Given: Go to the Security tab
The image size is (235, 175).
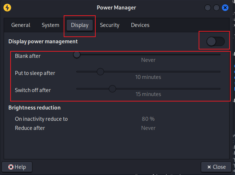Looking at the screenshot, I should click(109, 25).
